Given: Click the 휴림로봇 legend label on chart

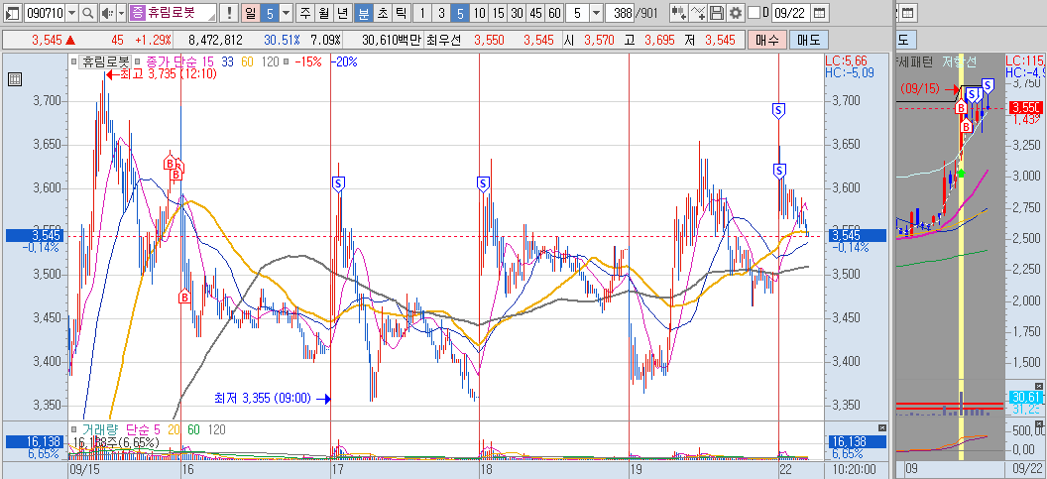Looking at the screenshot, I should tap(106, 62).
